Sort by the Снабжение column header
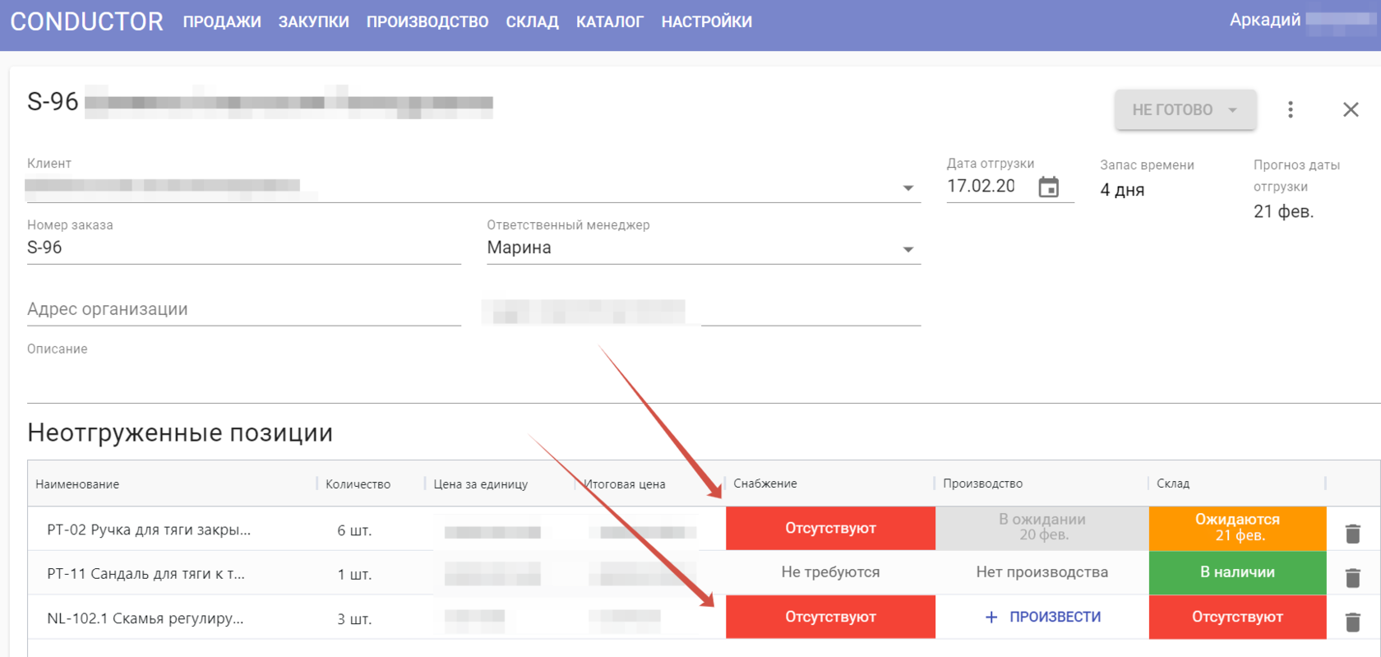Viewport: 1381px width, 657px height. pos(765,483)
